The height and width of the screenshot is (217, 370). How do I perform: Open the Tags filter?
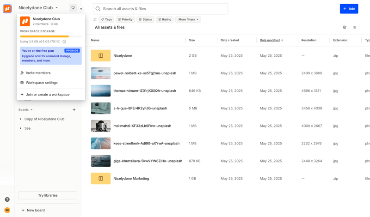coord(106,19)
